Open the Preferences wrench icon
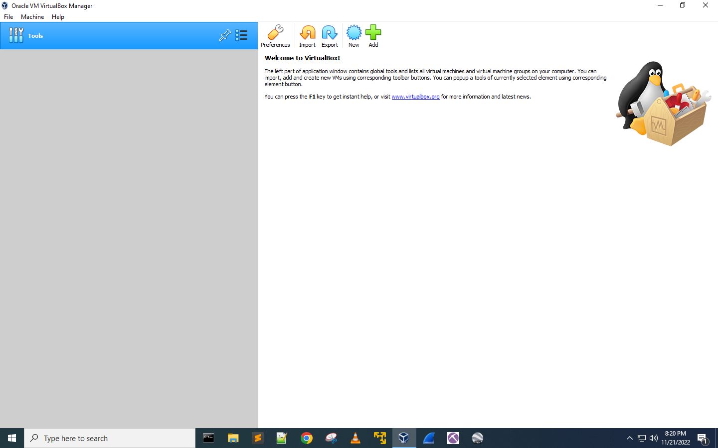The image size is (718, 448). click(275, 36)
